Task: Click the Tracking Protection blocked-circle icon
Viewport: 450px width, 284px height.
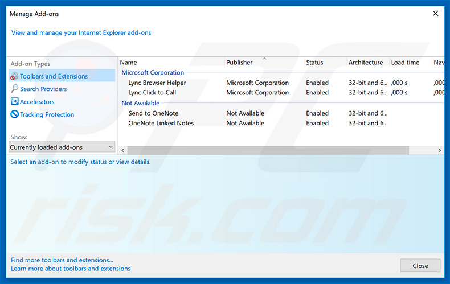Action: coord(14,114)
